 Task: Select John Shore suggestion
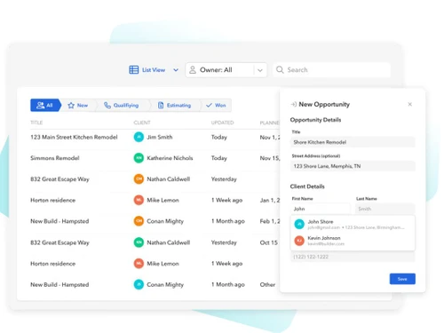coord(353,224)
